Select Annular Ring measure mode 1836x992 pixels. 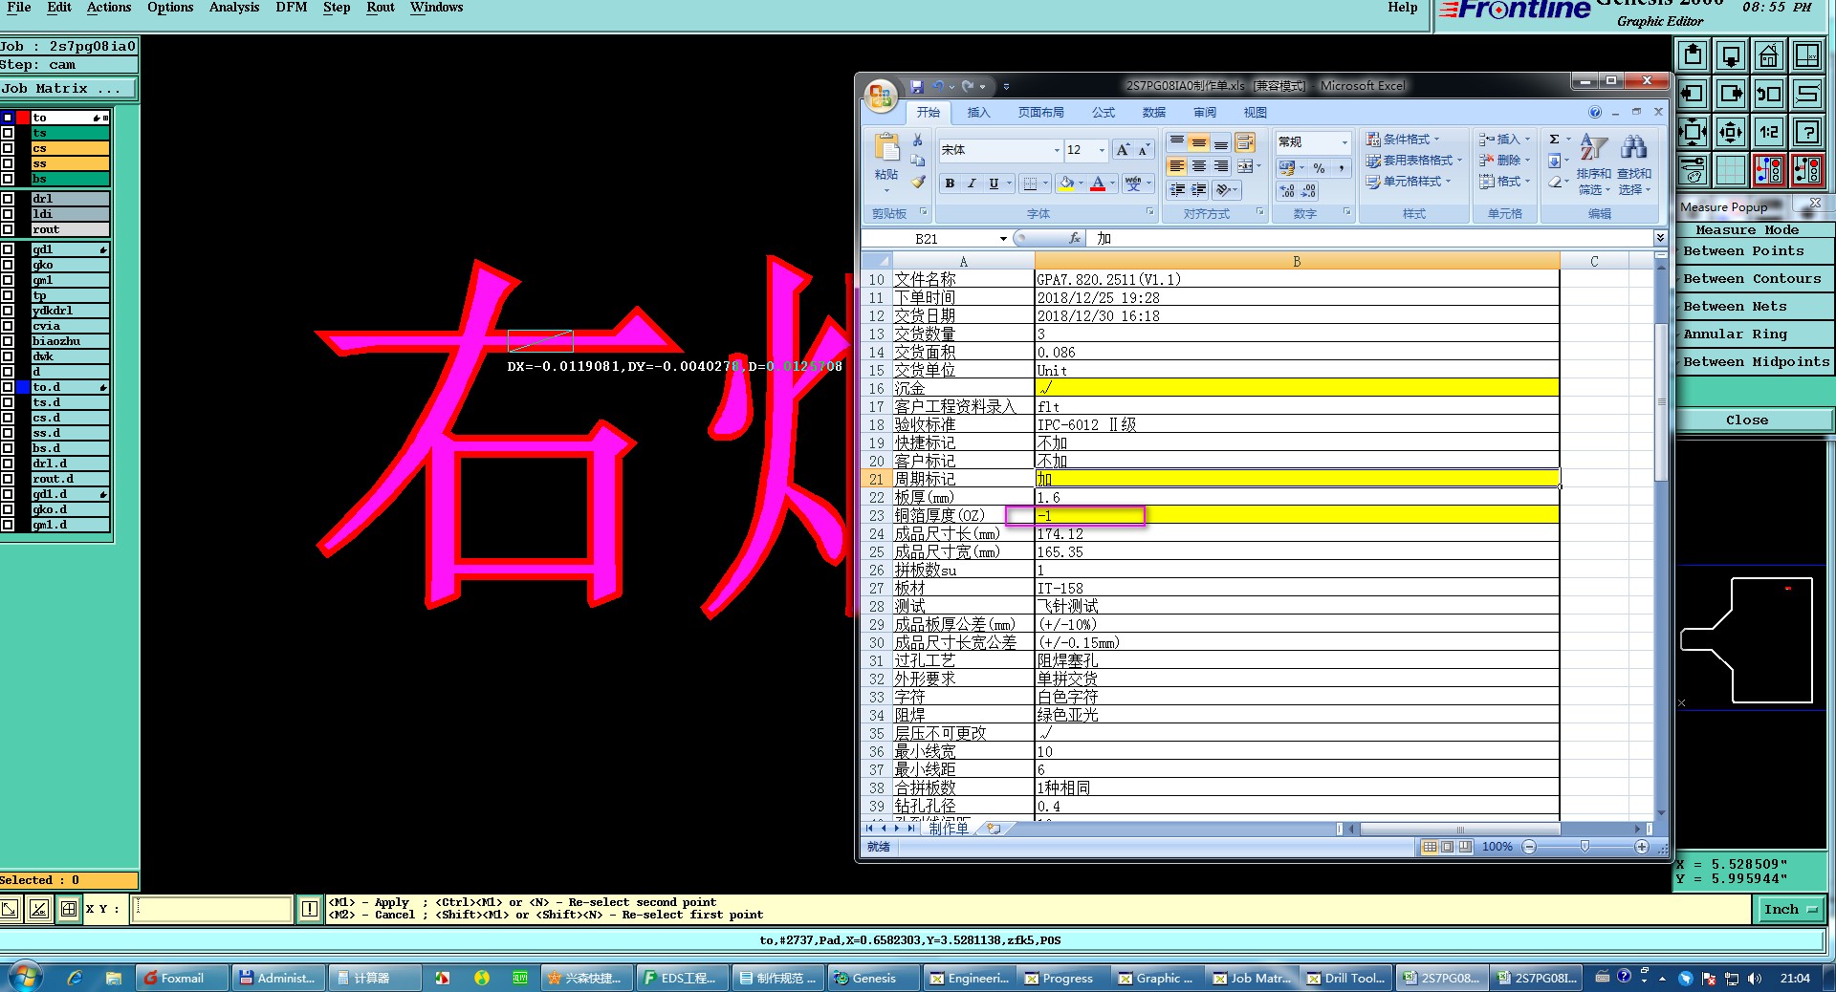point(1755,334)
